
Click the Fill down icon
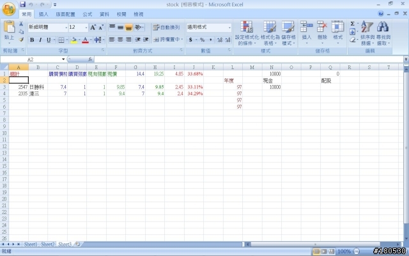352,32
